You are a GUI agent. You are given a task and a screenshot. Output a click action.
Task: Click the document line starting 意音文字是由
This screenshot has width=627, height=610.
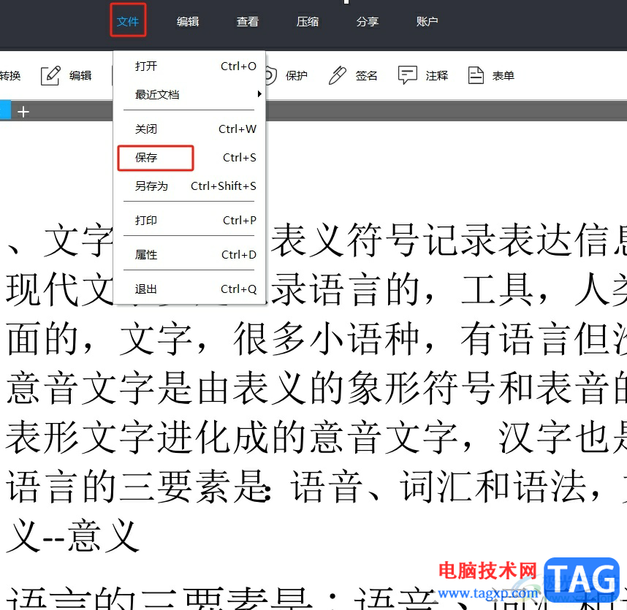coord(316,388)
